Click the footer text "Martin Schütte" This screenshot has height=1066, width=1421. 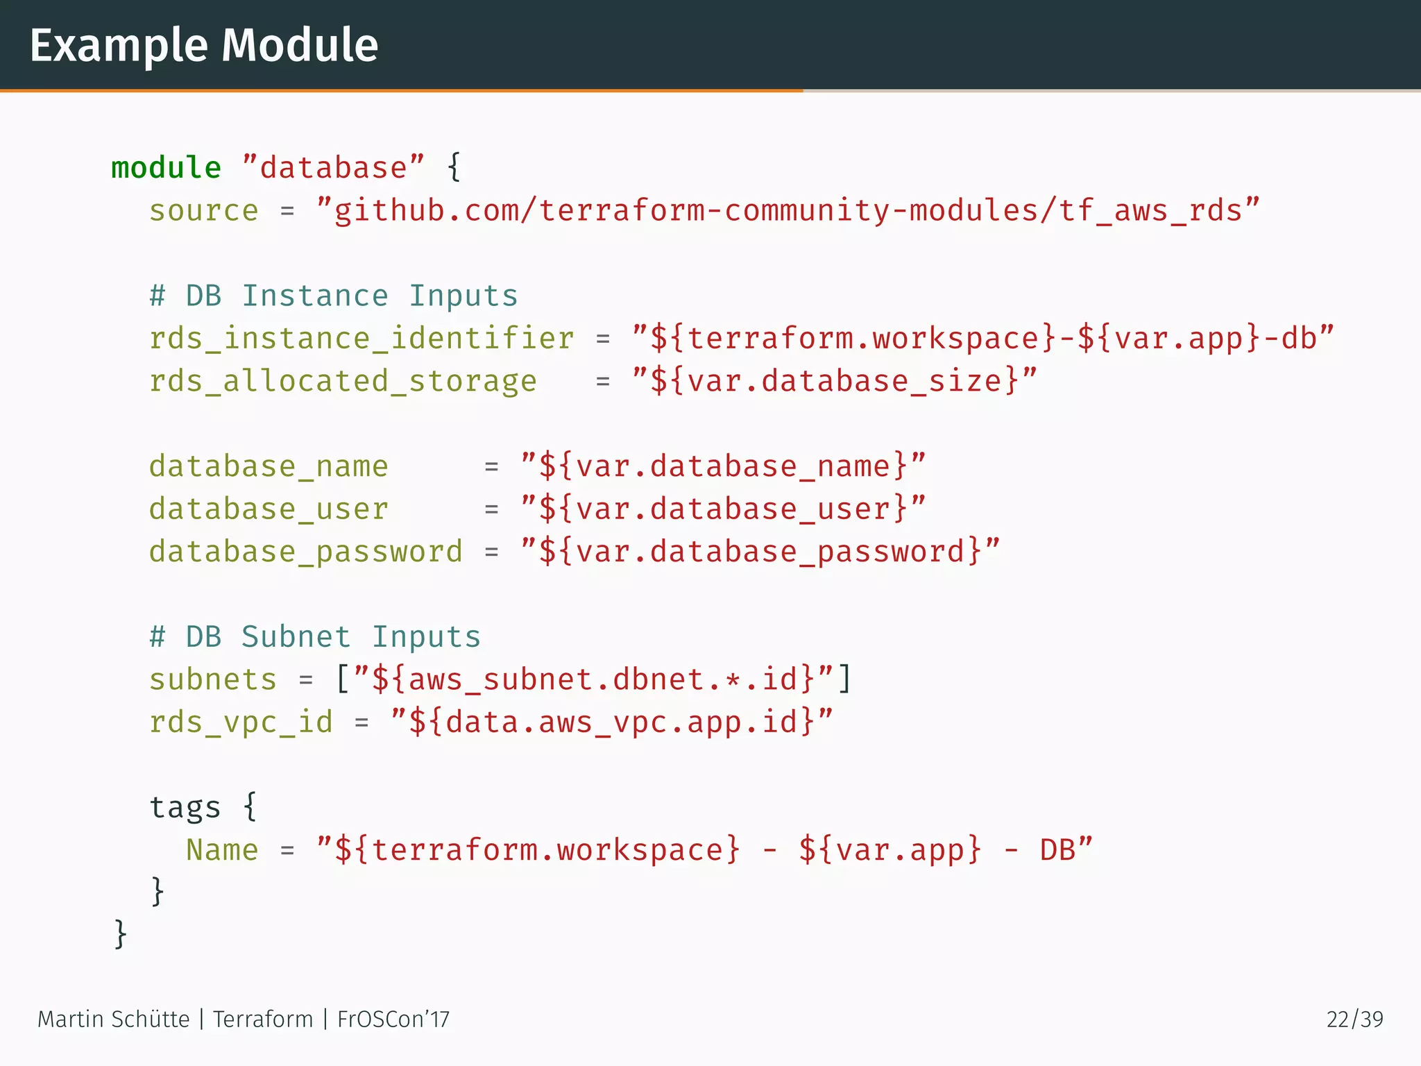[x=113, y=1020]
